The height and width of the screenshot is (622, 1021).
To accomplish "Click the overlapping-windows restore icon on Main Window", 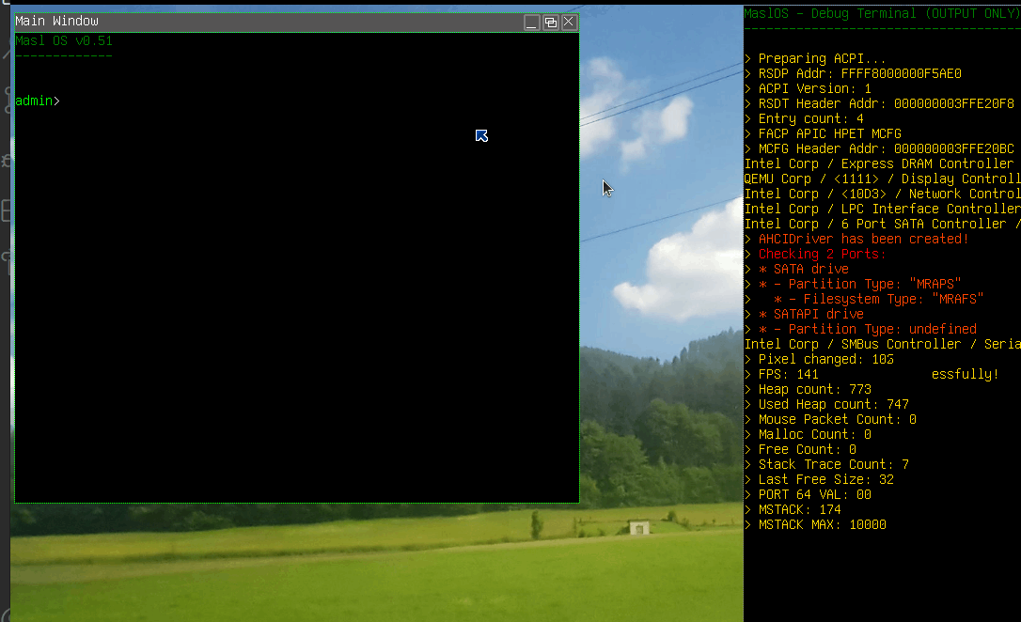I will pos(549,21).
